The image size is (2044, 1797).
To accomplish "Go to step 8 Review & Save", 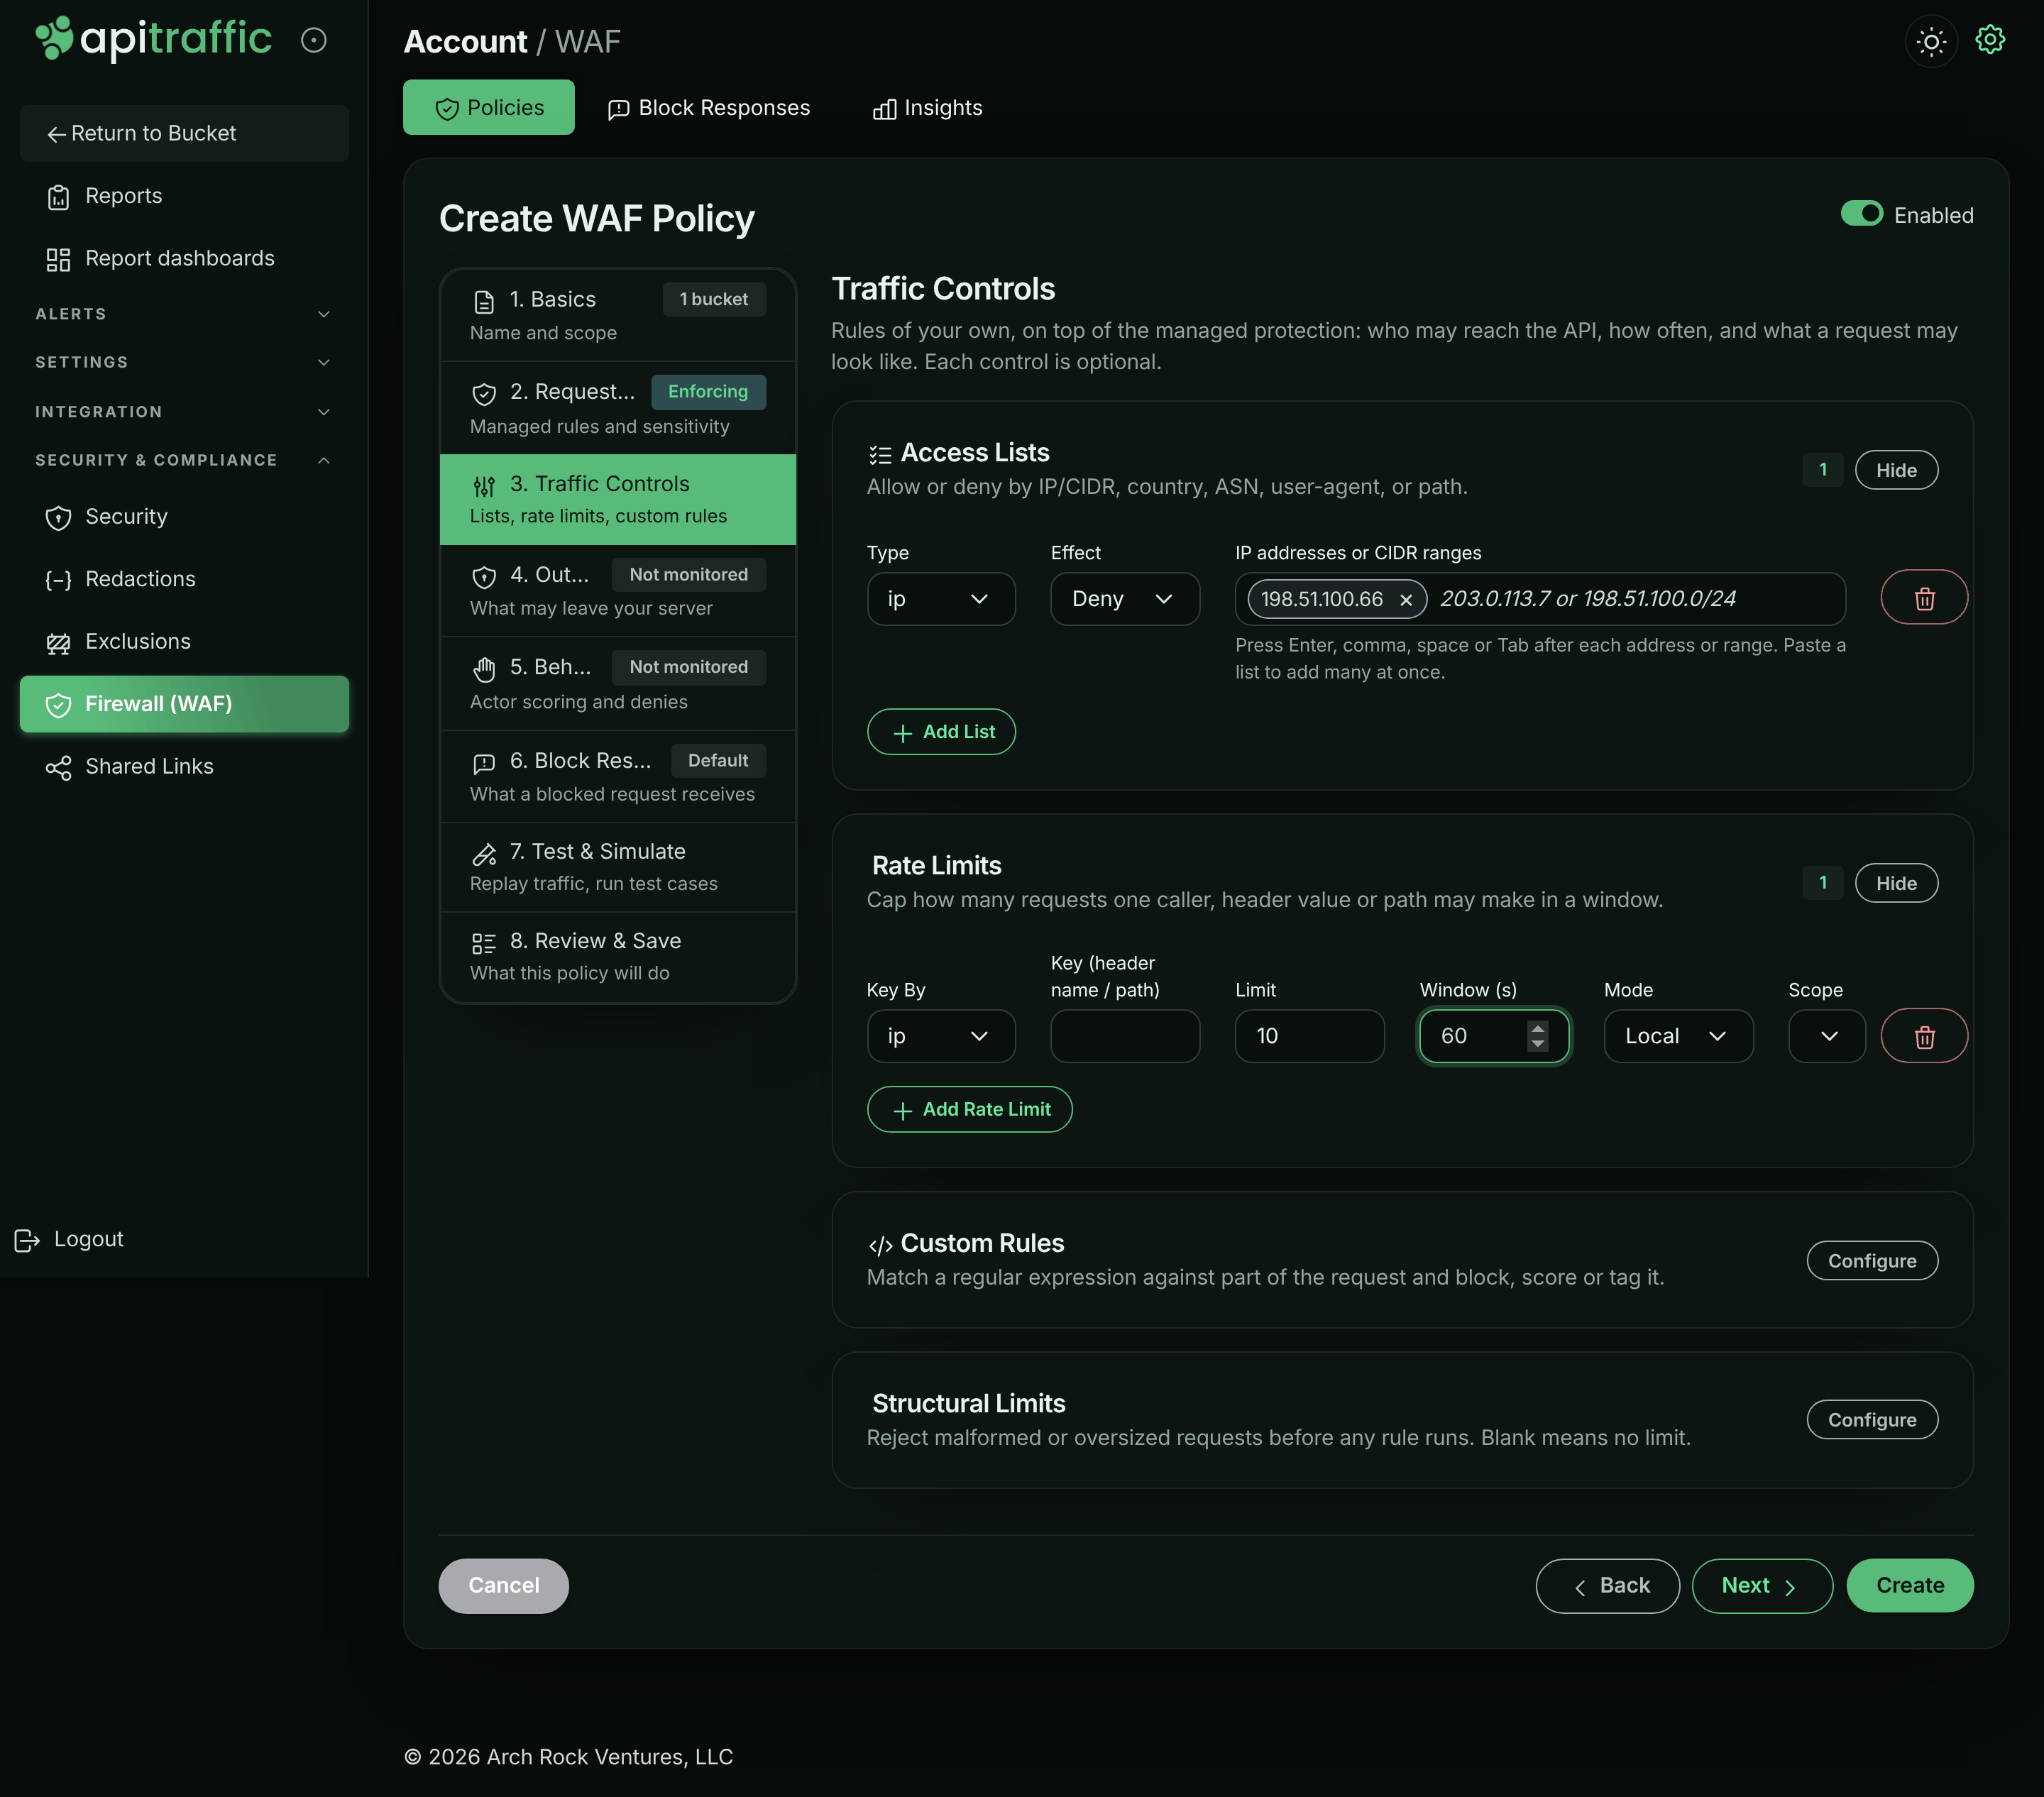I will point(618,956).
